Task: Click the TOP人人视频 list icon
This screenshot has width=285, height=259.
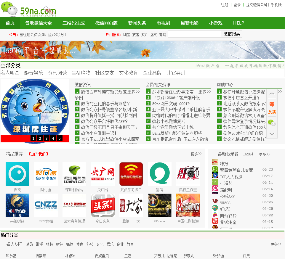Action: pyautogui.click(x=215, y=175)
